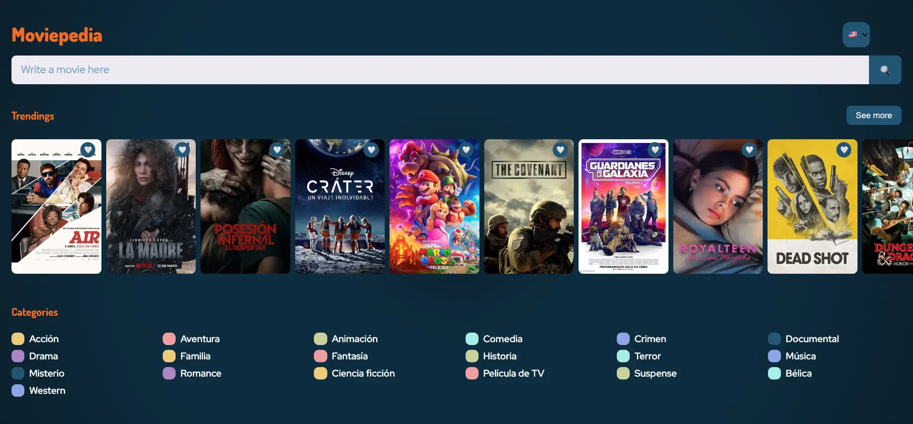Viewport: 913px width, 424px height.
Task: Click the periwinkle swatch beside Western
Action: (x=18, y=391)
